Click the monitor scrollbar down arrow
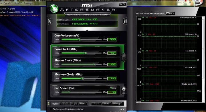Viewport: 206px width, 112px height. click(203, 101)
